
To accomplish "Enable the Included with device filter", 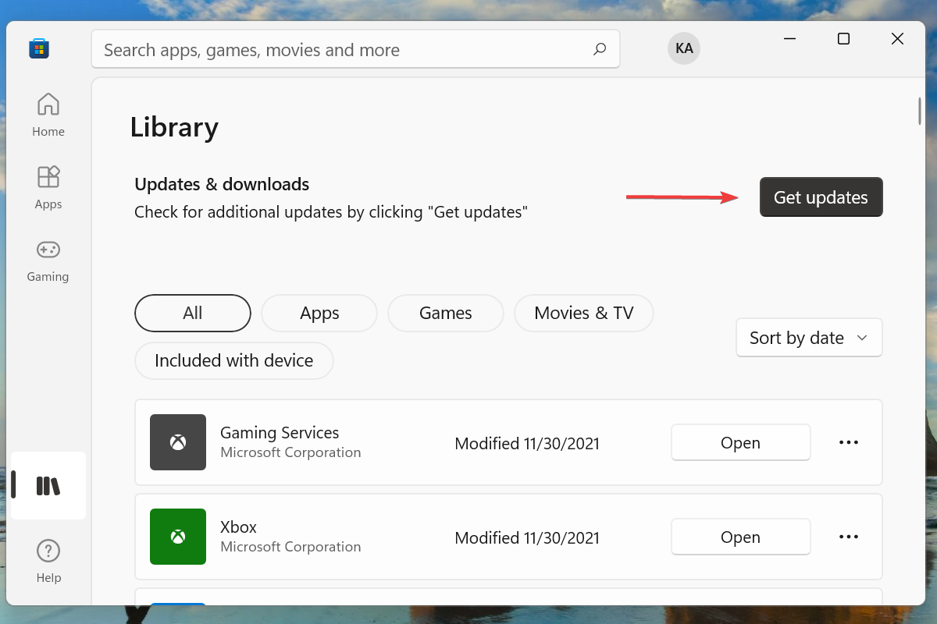I will [x=233, y=360].
